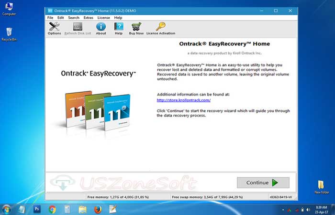Click the Free memory status bar text
The height and width of the screenshot is (215, 335).
(x=118, y=197)
